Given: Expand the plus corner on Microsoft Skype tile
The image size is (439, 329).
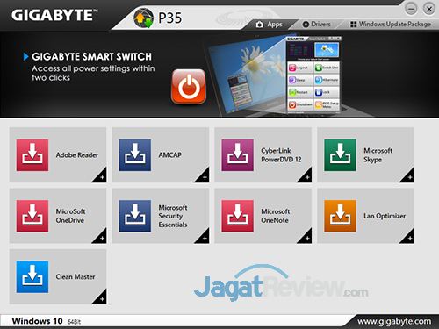Looking at the screenshot, I should (409, 176).
